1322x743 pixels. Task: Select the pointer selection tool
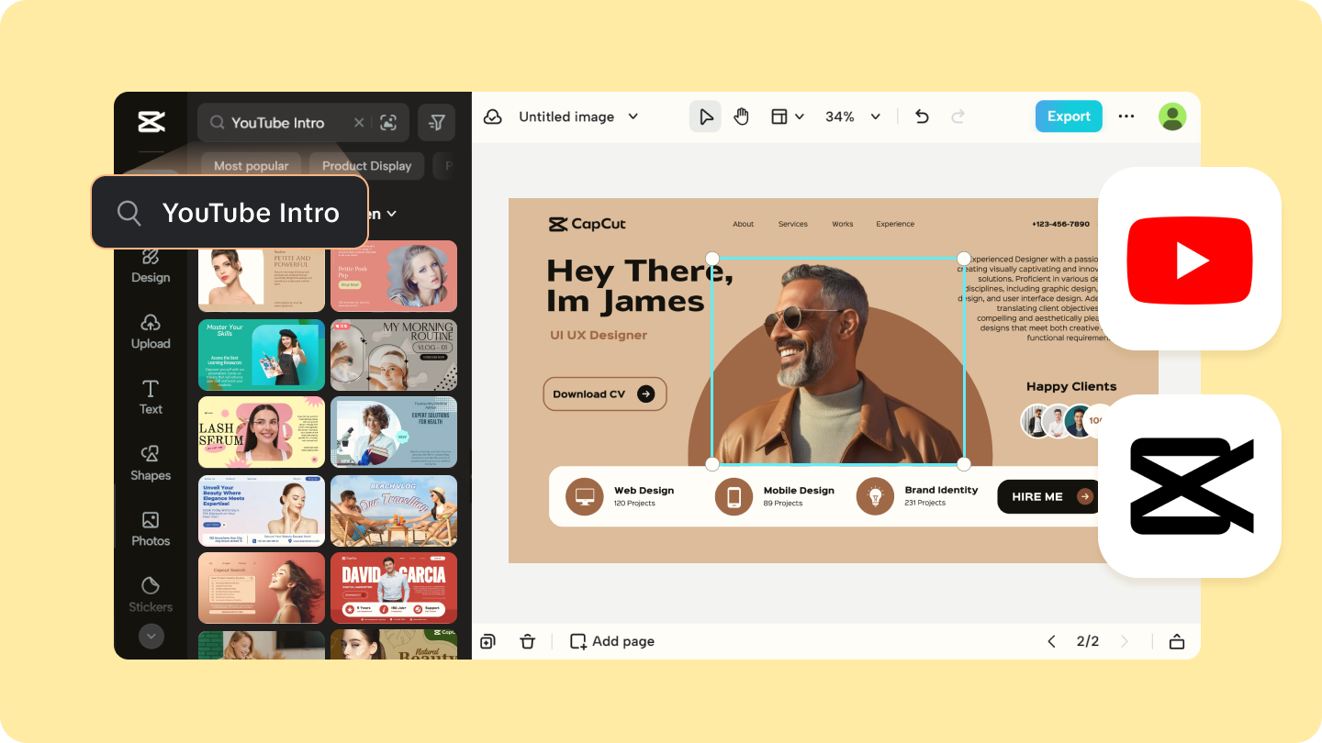tap(705, 116)
